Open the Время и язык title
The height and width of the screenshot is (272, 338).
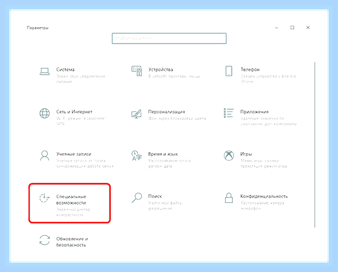(x=163, y=154)
